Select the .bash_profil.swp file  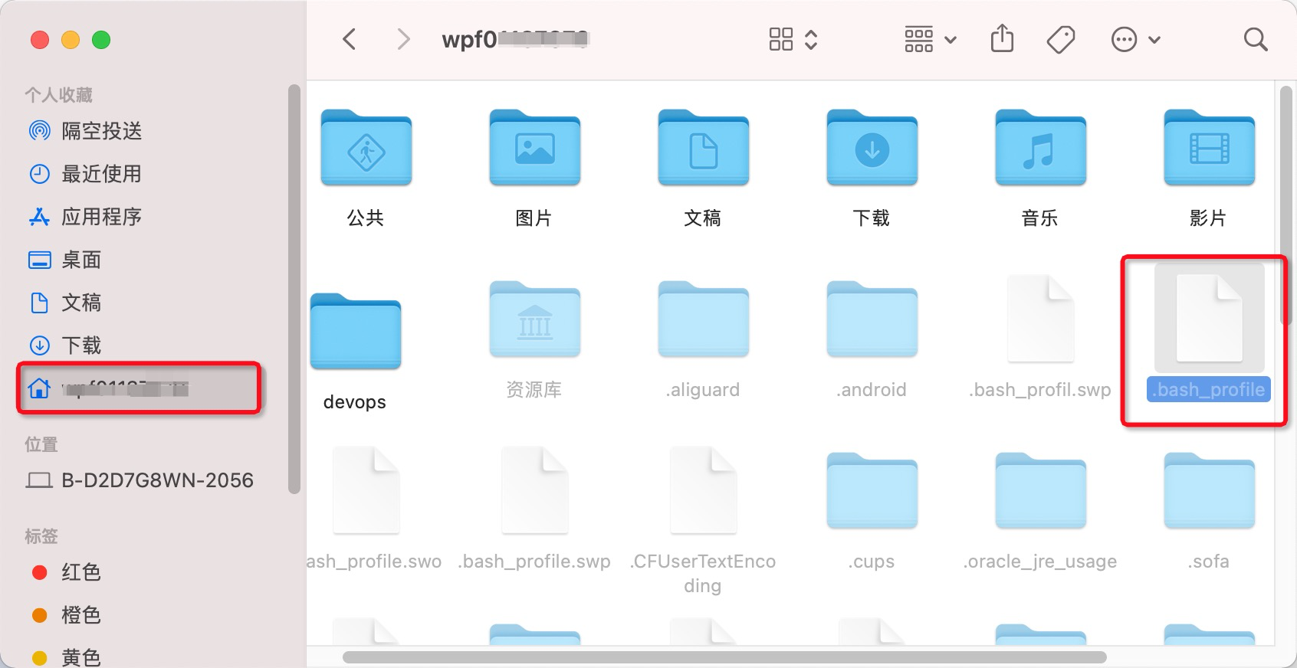[1040, 318]
